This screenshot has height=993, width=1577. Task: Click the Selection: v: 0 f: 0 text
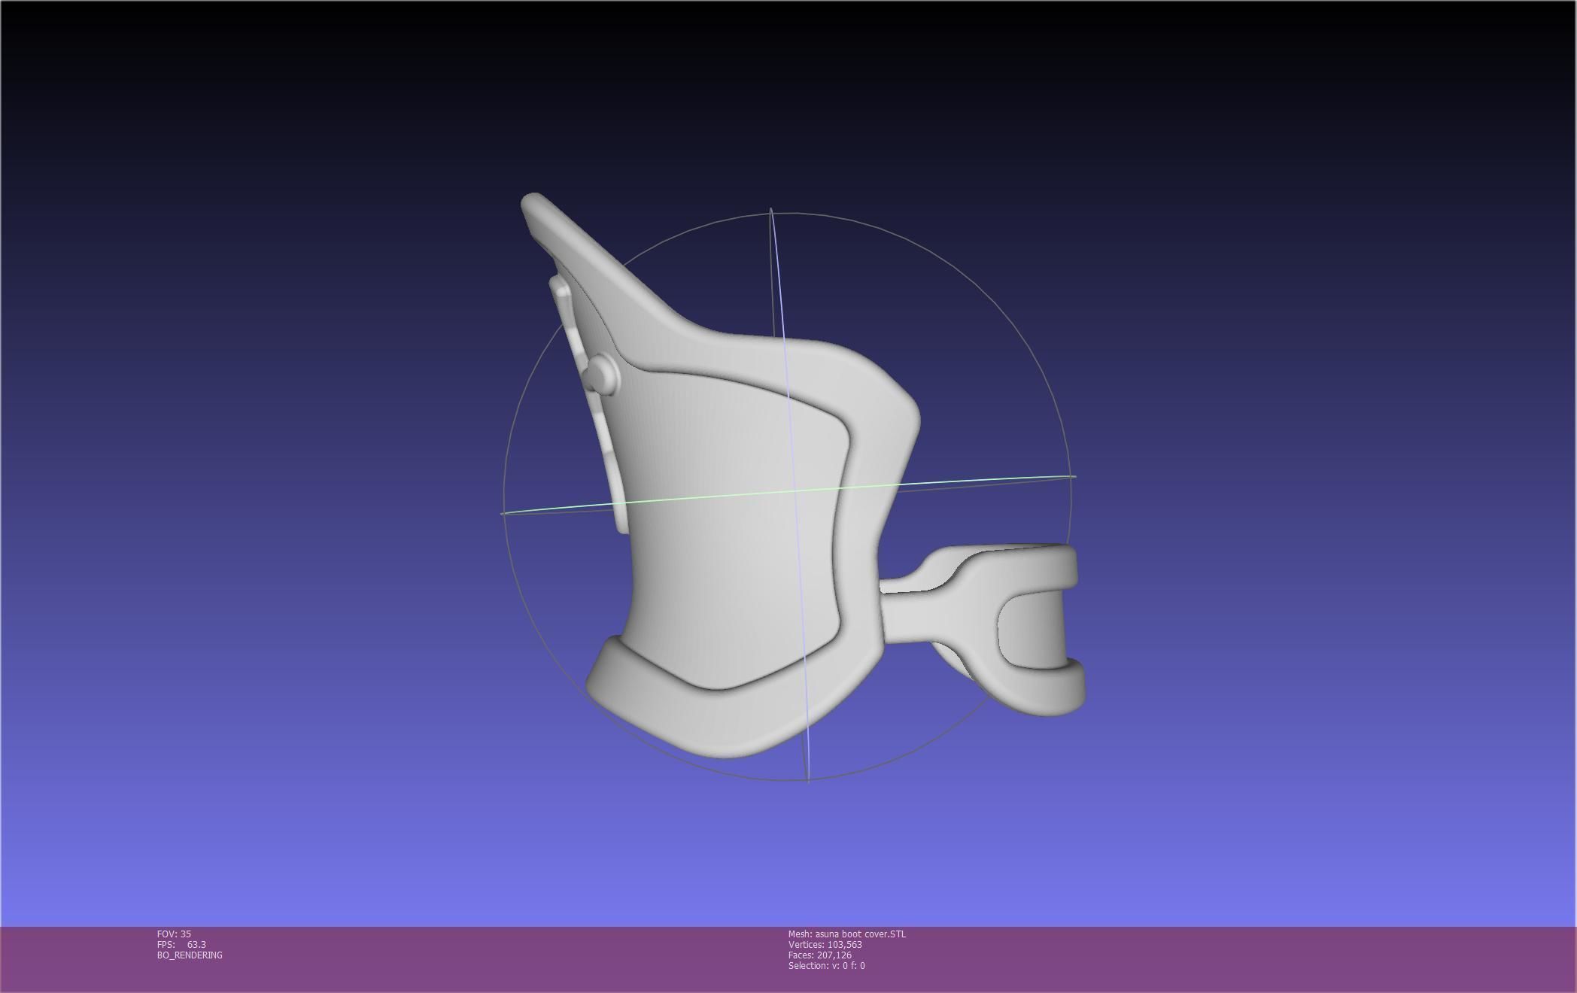coord(827,965)
